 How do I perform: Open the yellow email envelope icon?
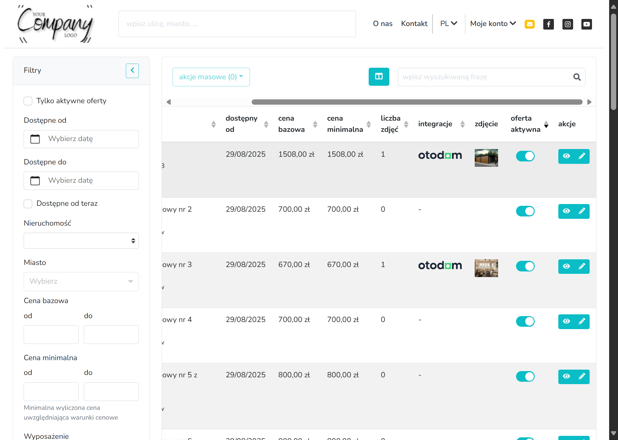(x=529, y=24)
